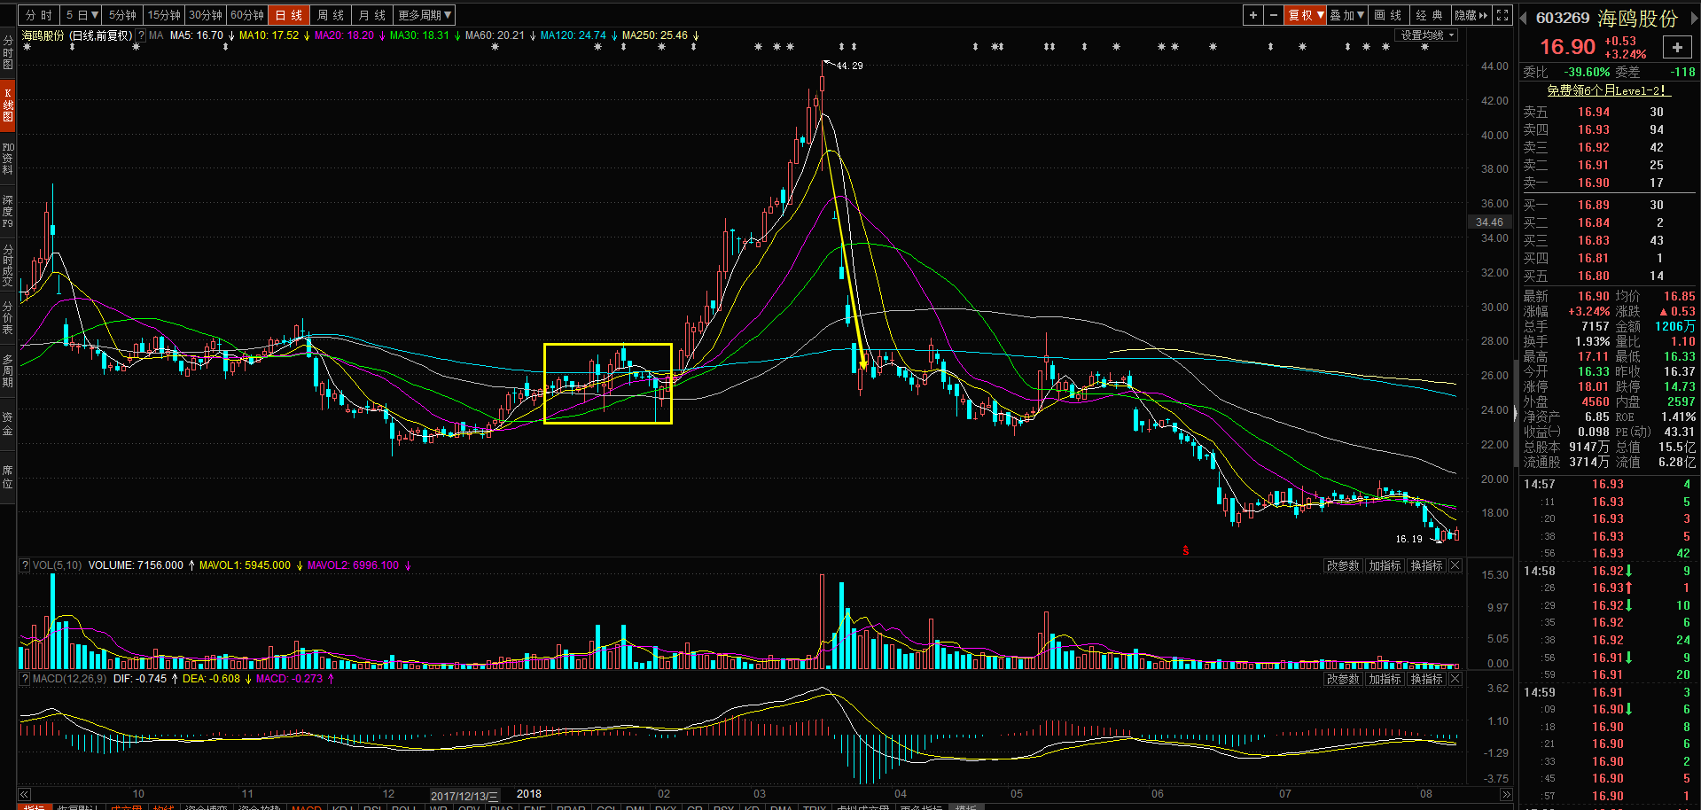
Task: Open the 5日 period dropdown
Action: tap(81, 15)
